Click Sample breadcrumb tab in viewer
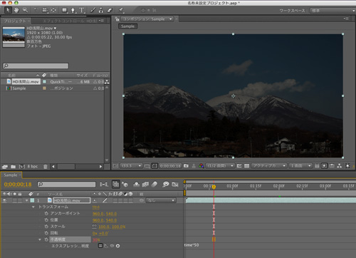This screenshot has height=258, width=356. [x=128, y=26]
